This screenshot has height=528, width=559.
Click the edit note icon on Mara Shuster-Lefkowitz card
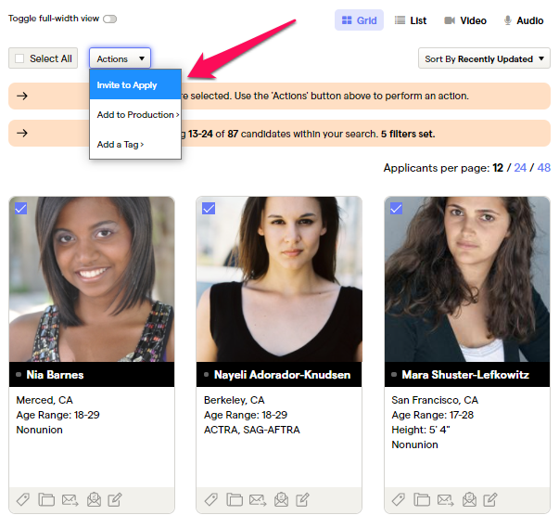[x=491, y=500]
